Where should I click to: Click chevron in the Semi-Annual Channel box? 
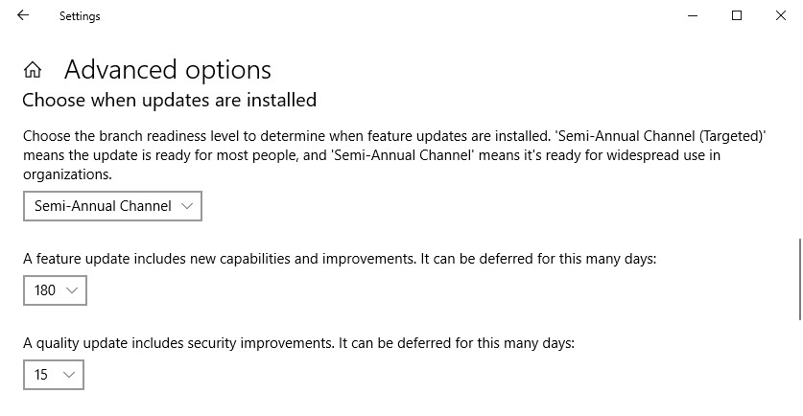click(x=187, y=206)
